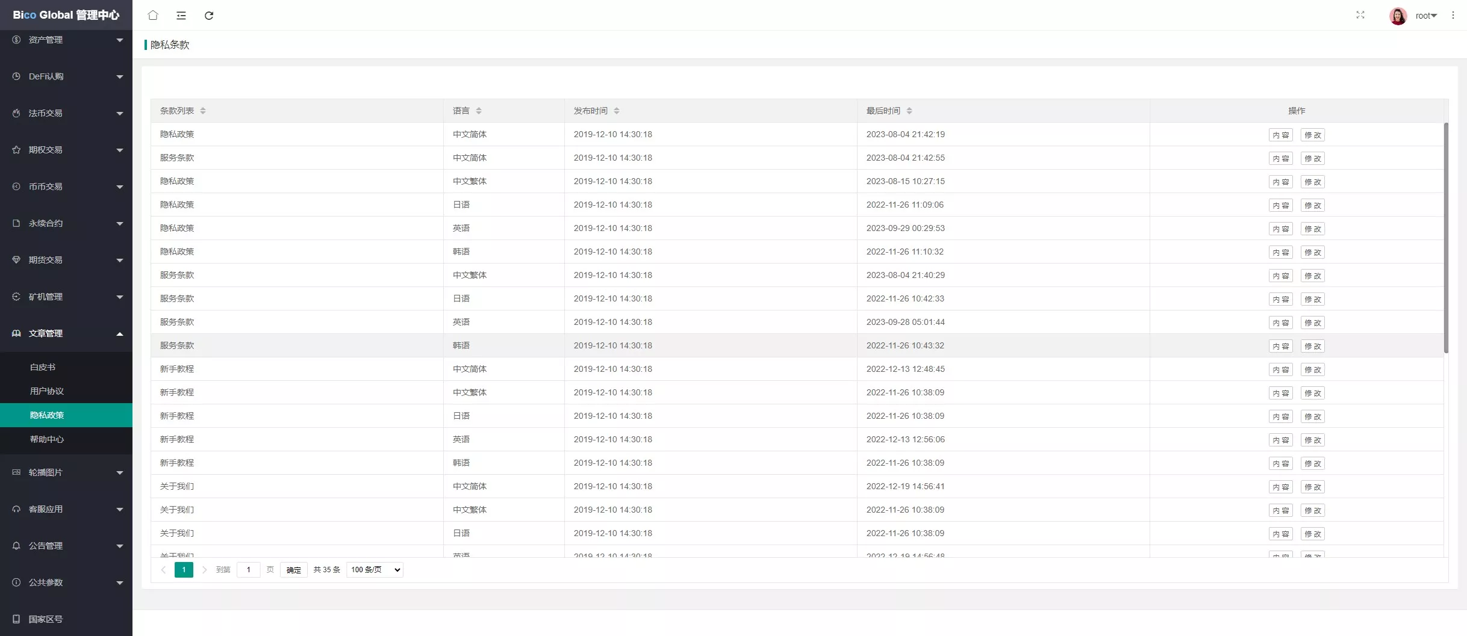Click the 币币交易 coin icon
Image resolution: width=1467 pixels, height=636 pixels.
point(16,187)
